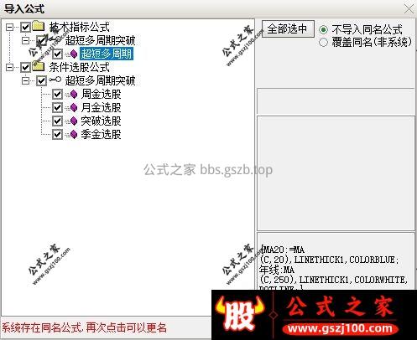The image size is (417, 340).
Task: Toggle checkbox beside highlighted 超短多周期 item
Action: [x=57, y=54]
